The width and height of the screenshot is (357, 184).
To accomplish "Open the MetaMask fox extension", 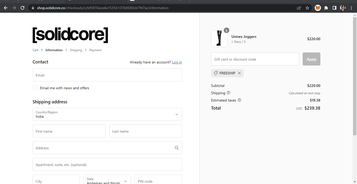I will (318, 8).
